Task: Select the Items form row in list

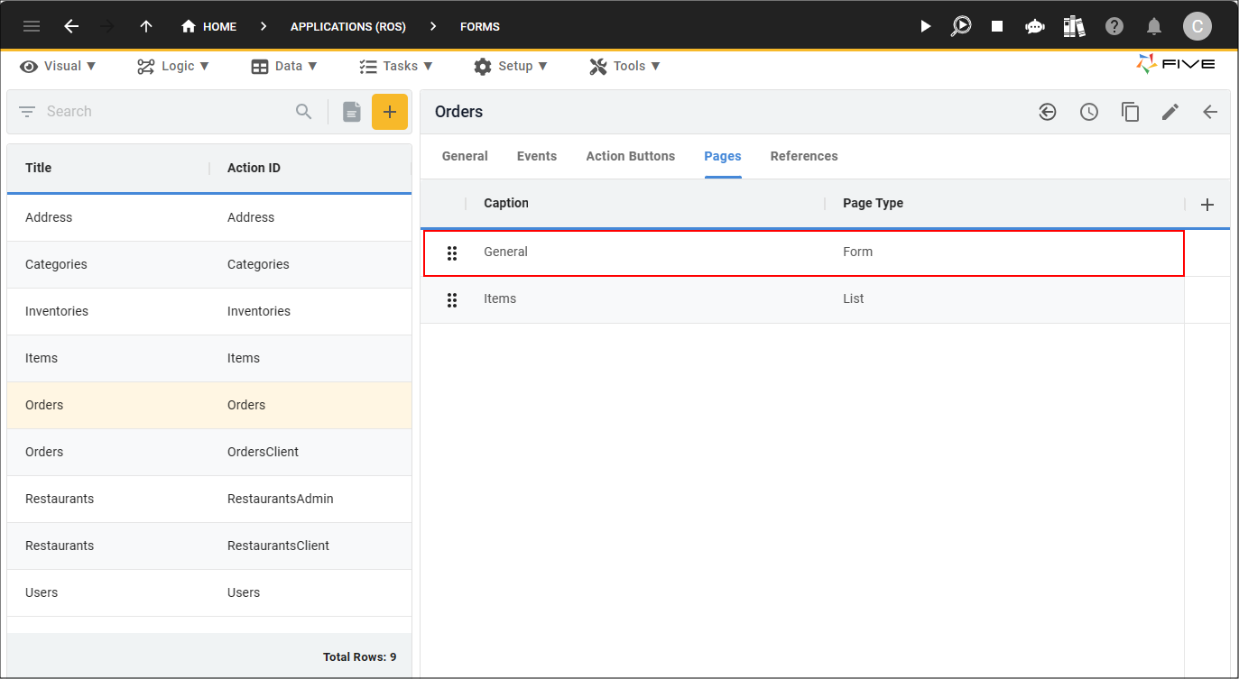Action: click(x=209, y=358)
